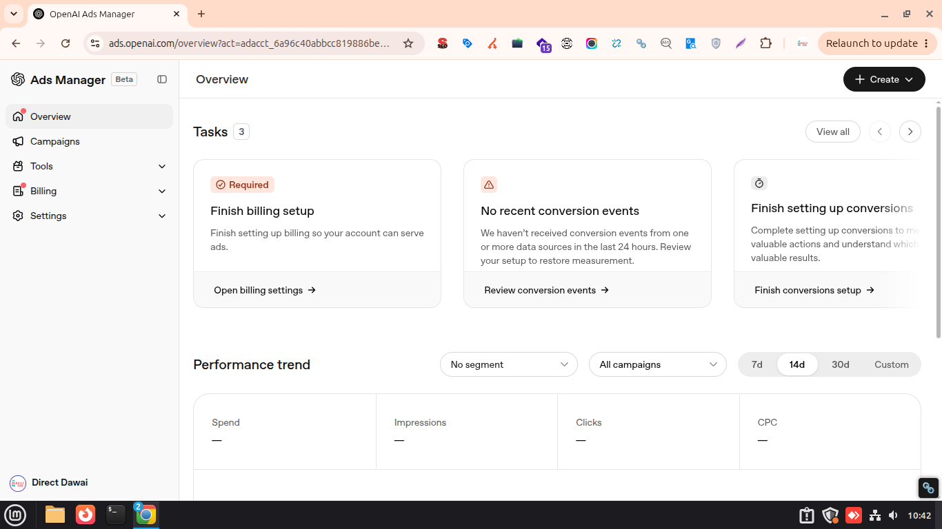Click the page vertical scrollbar
This screenshot has height=529, width=942.
[x=938, y=222]
